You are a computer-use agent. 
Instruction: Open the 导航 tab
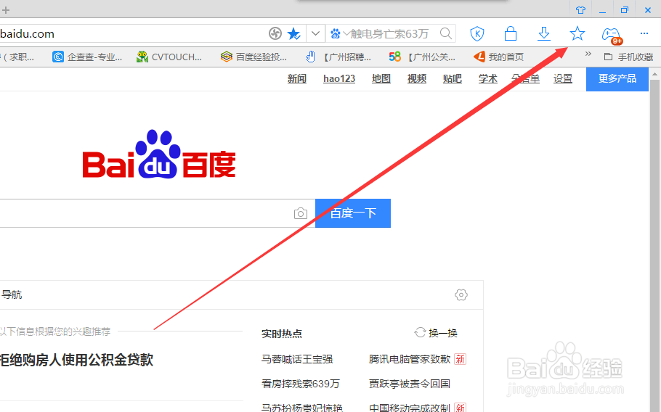coord(12,294)
